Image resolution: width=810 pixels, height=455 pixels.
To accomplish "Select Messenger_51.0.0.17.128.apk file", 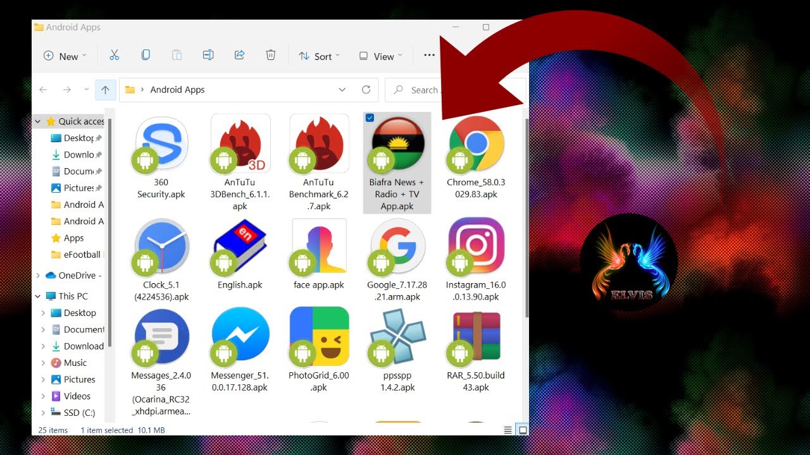I will 240,351.
